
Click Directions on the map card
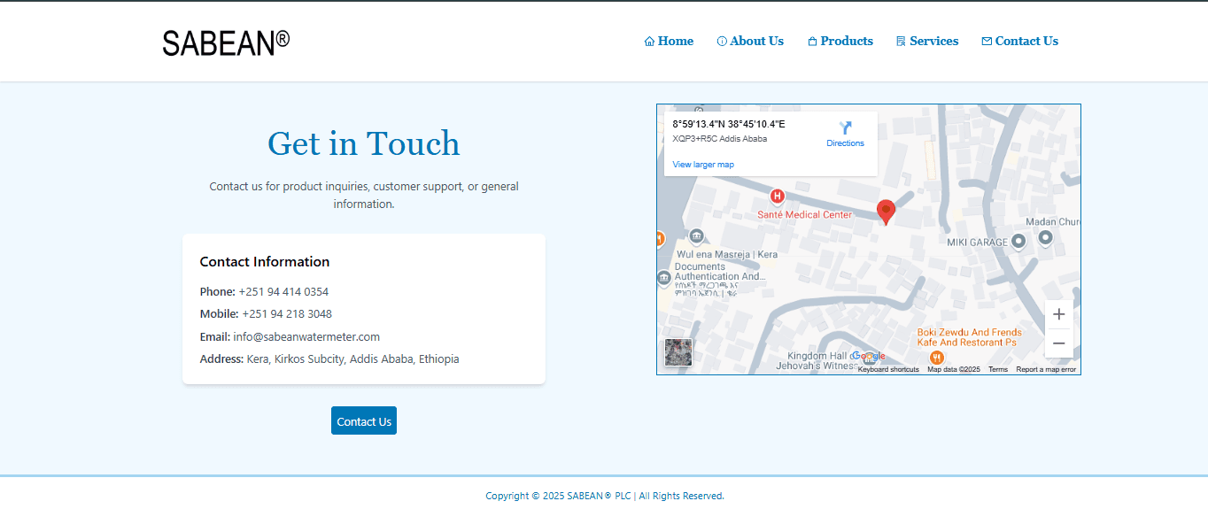pyautogui.click(x=845, y=134)
